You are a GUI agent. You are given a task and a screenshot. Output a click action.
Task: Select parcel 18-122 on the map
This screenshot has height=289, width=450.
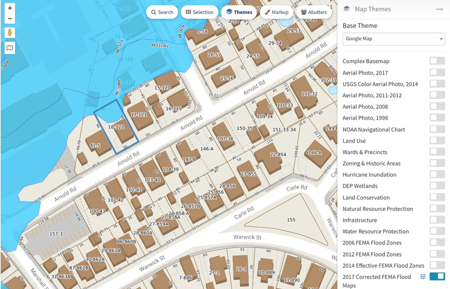point(116,127)
